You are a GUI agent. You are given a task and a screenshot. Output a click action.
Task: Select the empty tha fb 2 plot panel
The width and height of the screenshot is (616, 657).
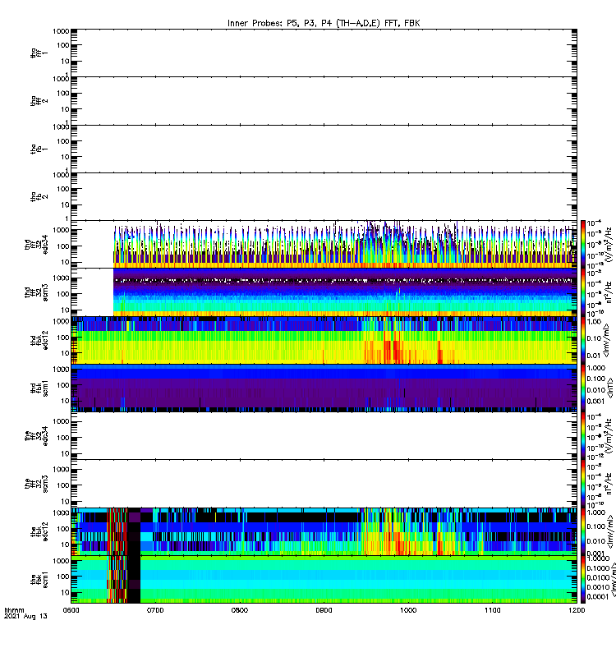click(x=324, y=196)
